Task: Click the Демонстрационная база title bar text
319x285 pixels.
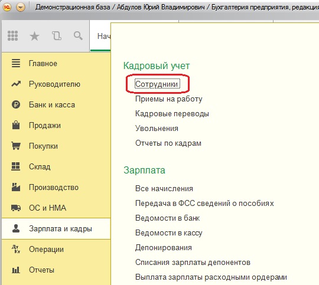Action: coord(73,7)
